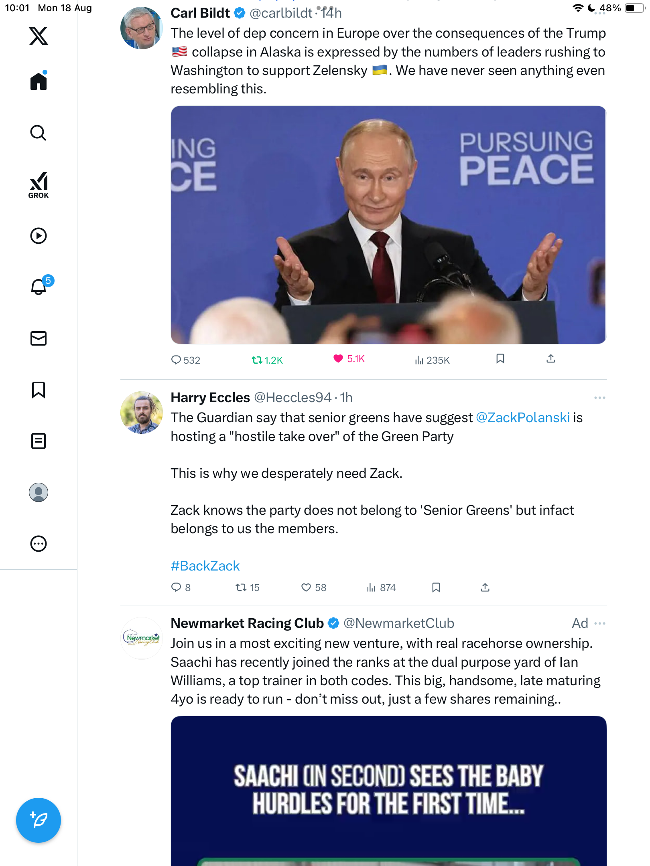Open the Grok icon in sidebar
Image resolution: width=650 pixels, height=866 pixels.
[39, 185]
